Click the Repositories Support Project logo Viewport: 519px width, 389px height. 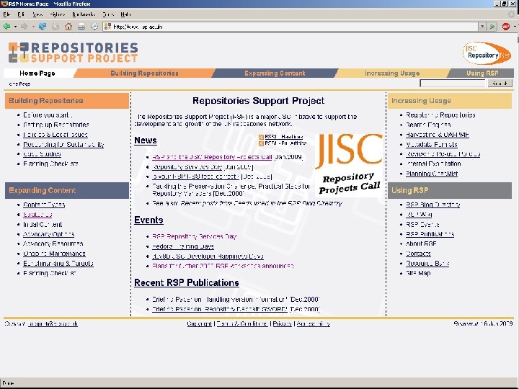(x=73, y=53)
